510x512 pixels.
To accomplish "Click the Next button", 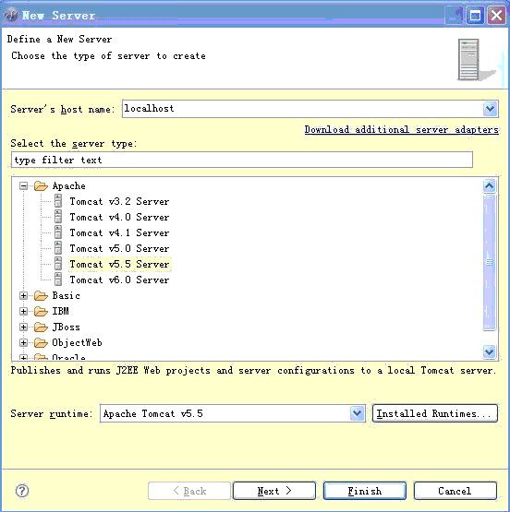I will tap(274, 491).
